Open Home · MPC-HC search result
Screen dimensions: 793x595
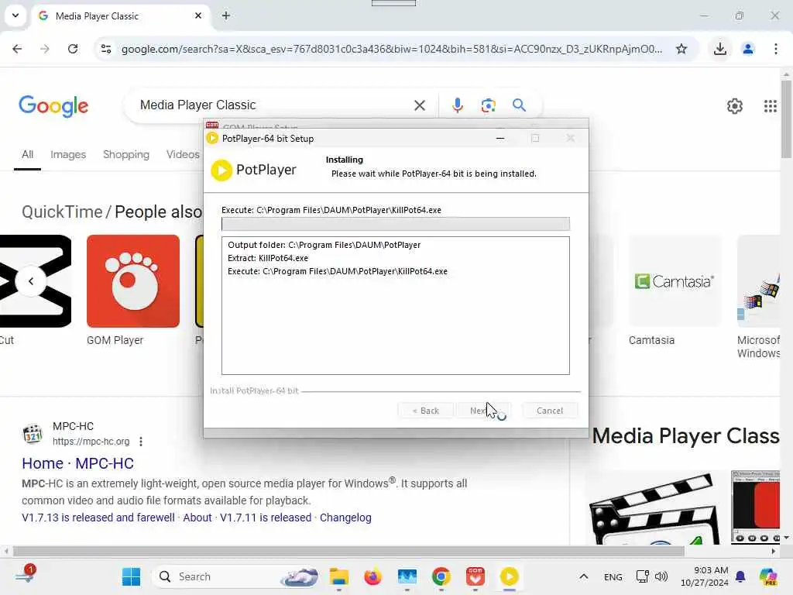77,463
